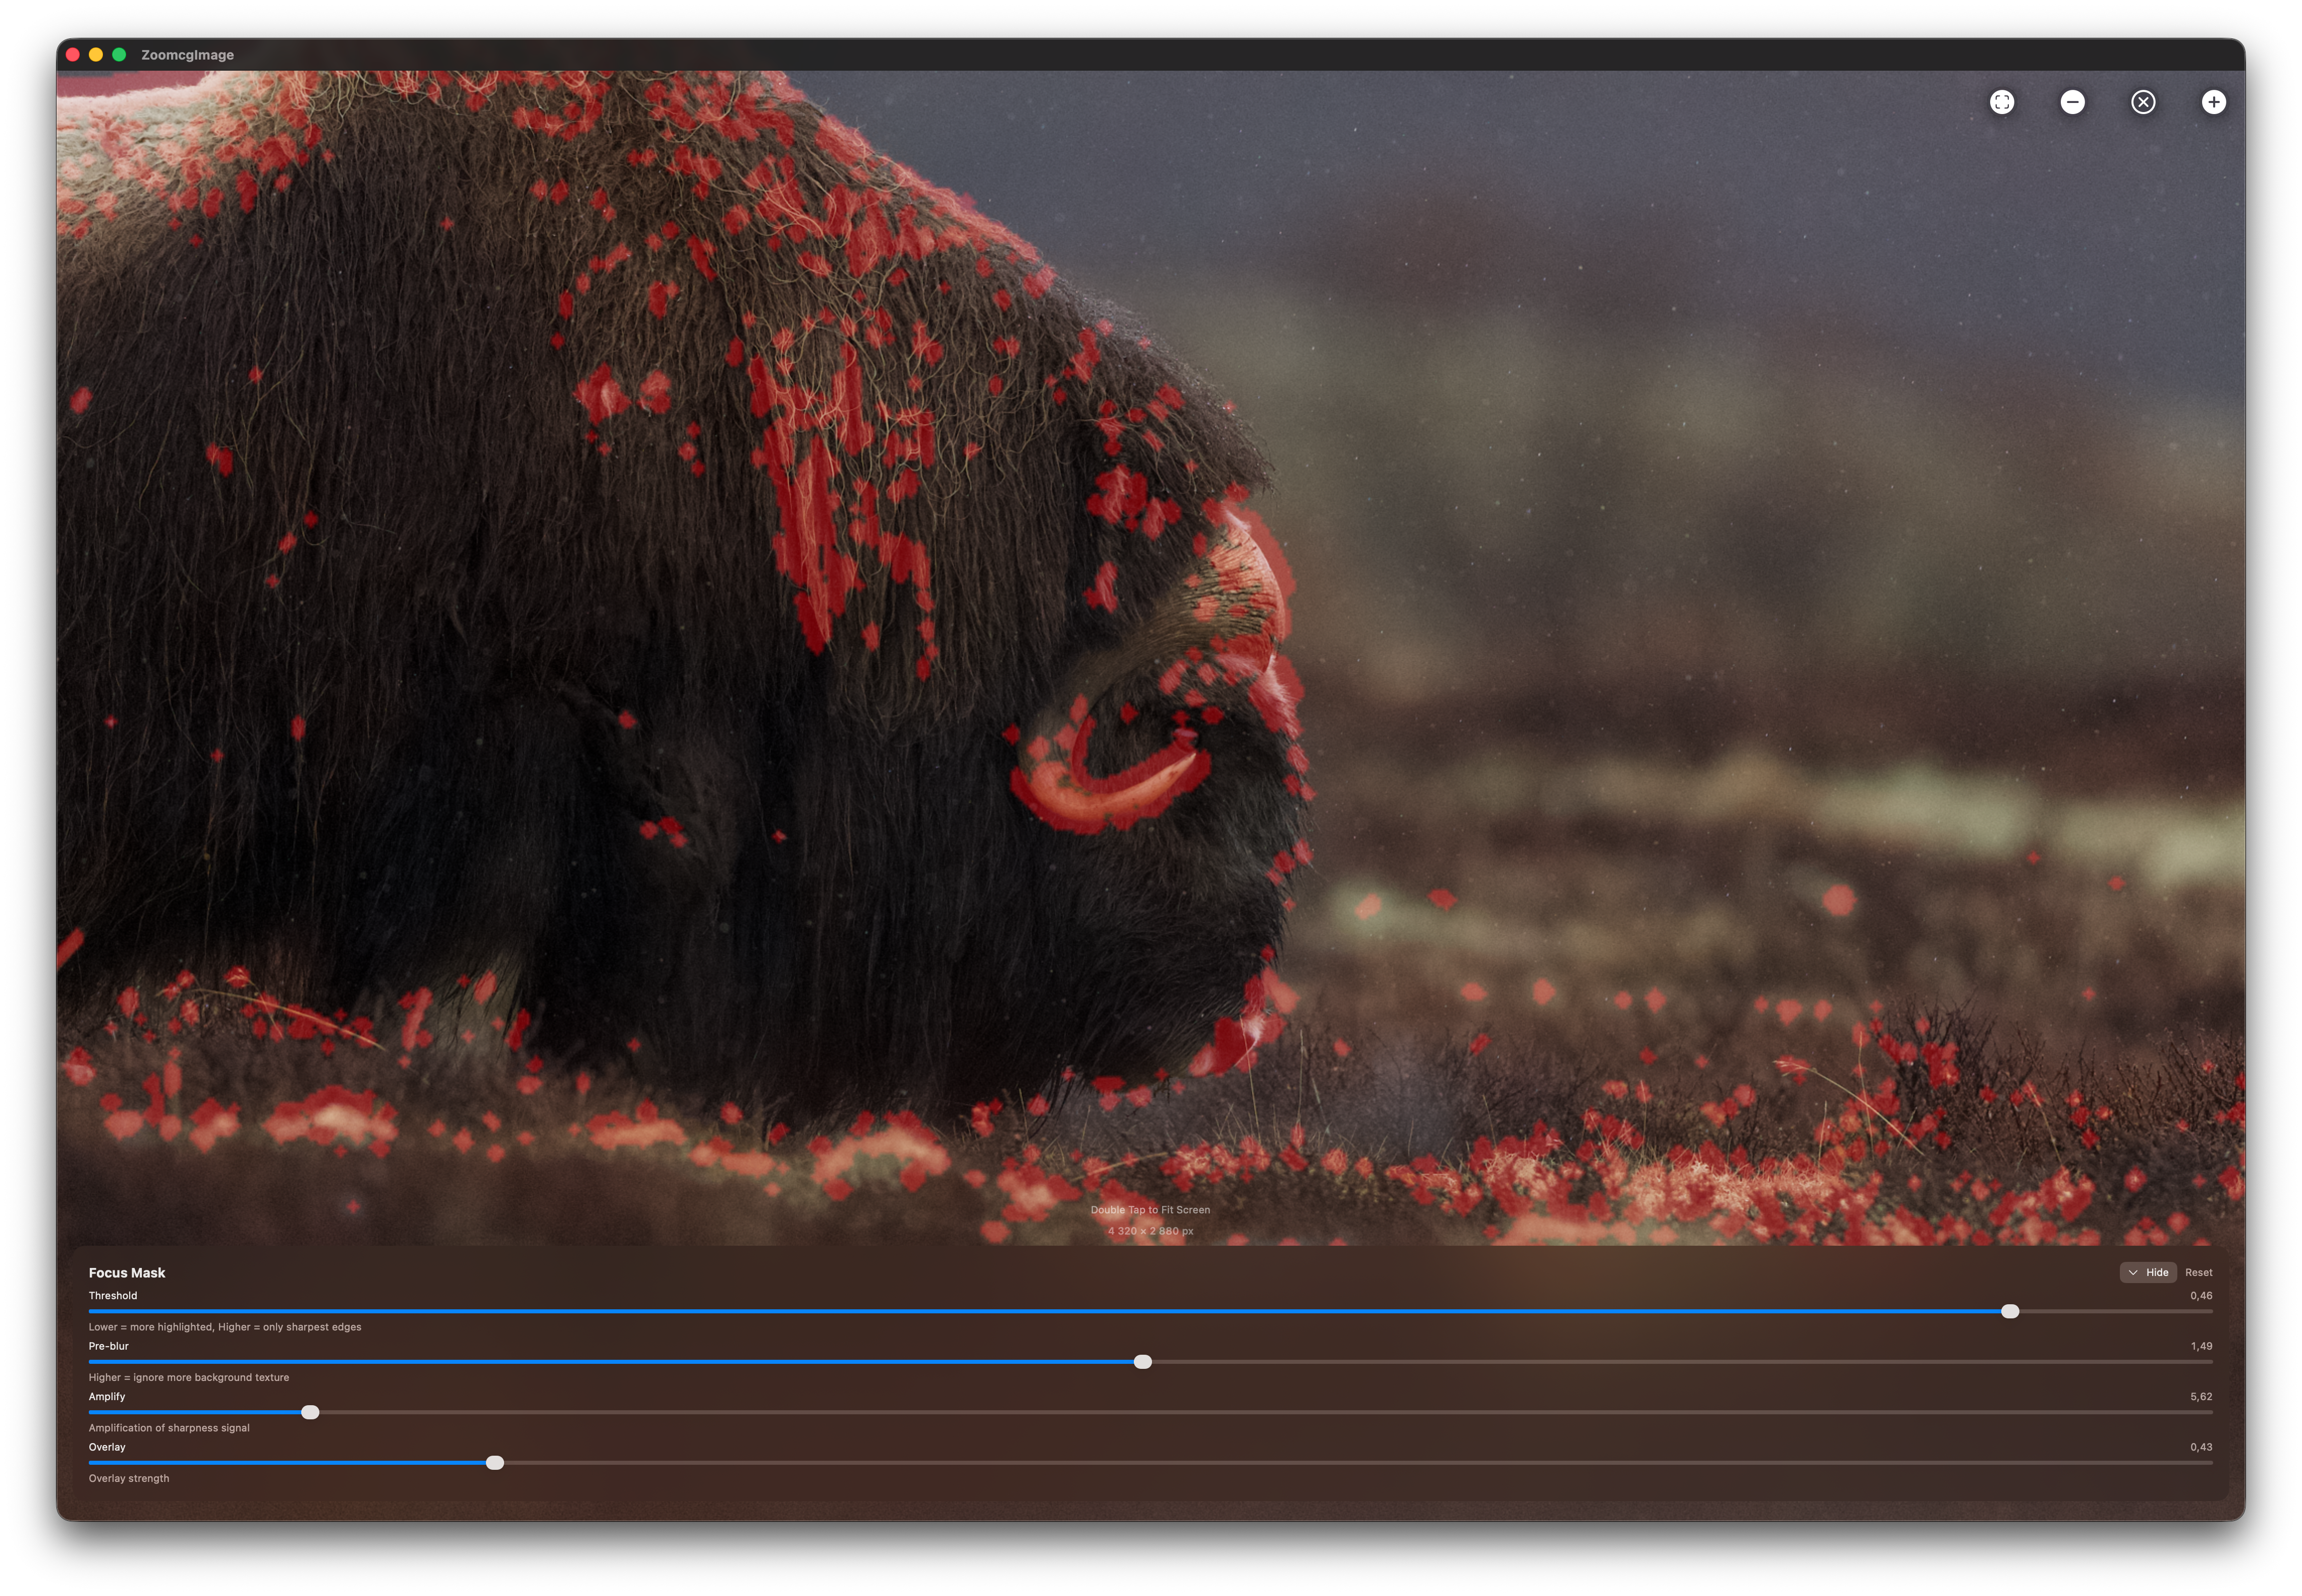The height and width of the screenshot is (1596, 2302).
Task: Click the green fullscreen window button
Action: coord(119,55)
